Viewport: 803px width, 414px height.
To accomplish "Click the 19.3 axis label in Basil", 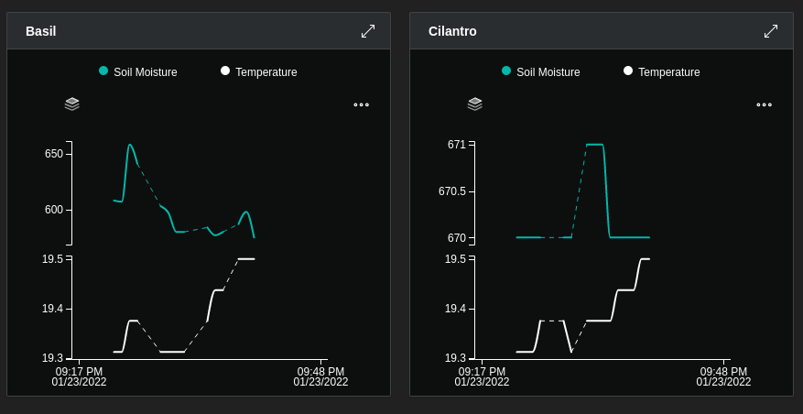I will pyautogui.click(x=52, y=357).
